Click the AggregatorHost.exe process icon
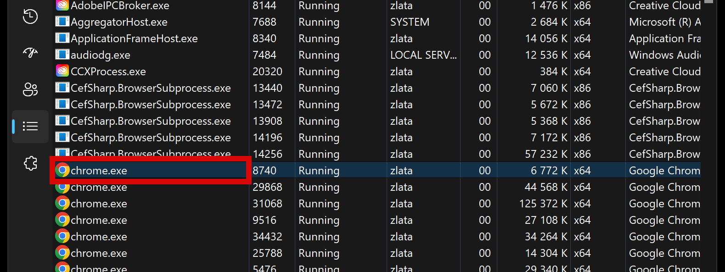The image size is (725, 272). point(62,22)
